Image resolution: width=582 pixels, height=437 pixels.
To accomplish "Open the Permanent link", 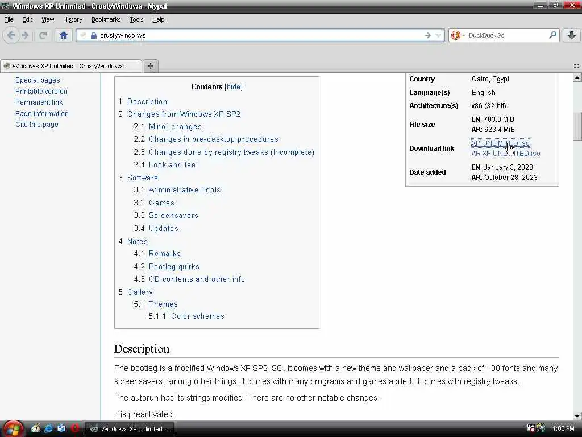I will coord(39,102).
